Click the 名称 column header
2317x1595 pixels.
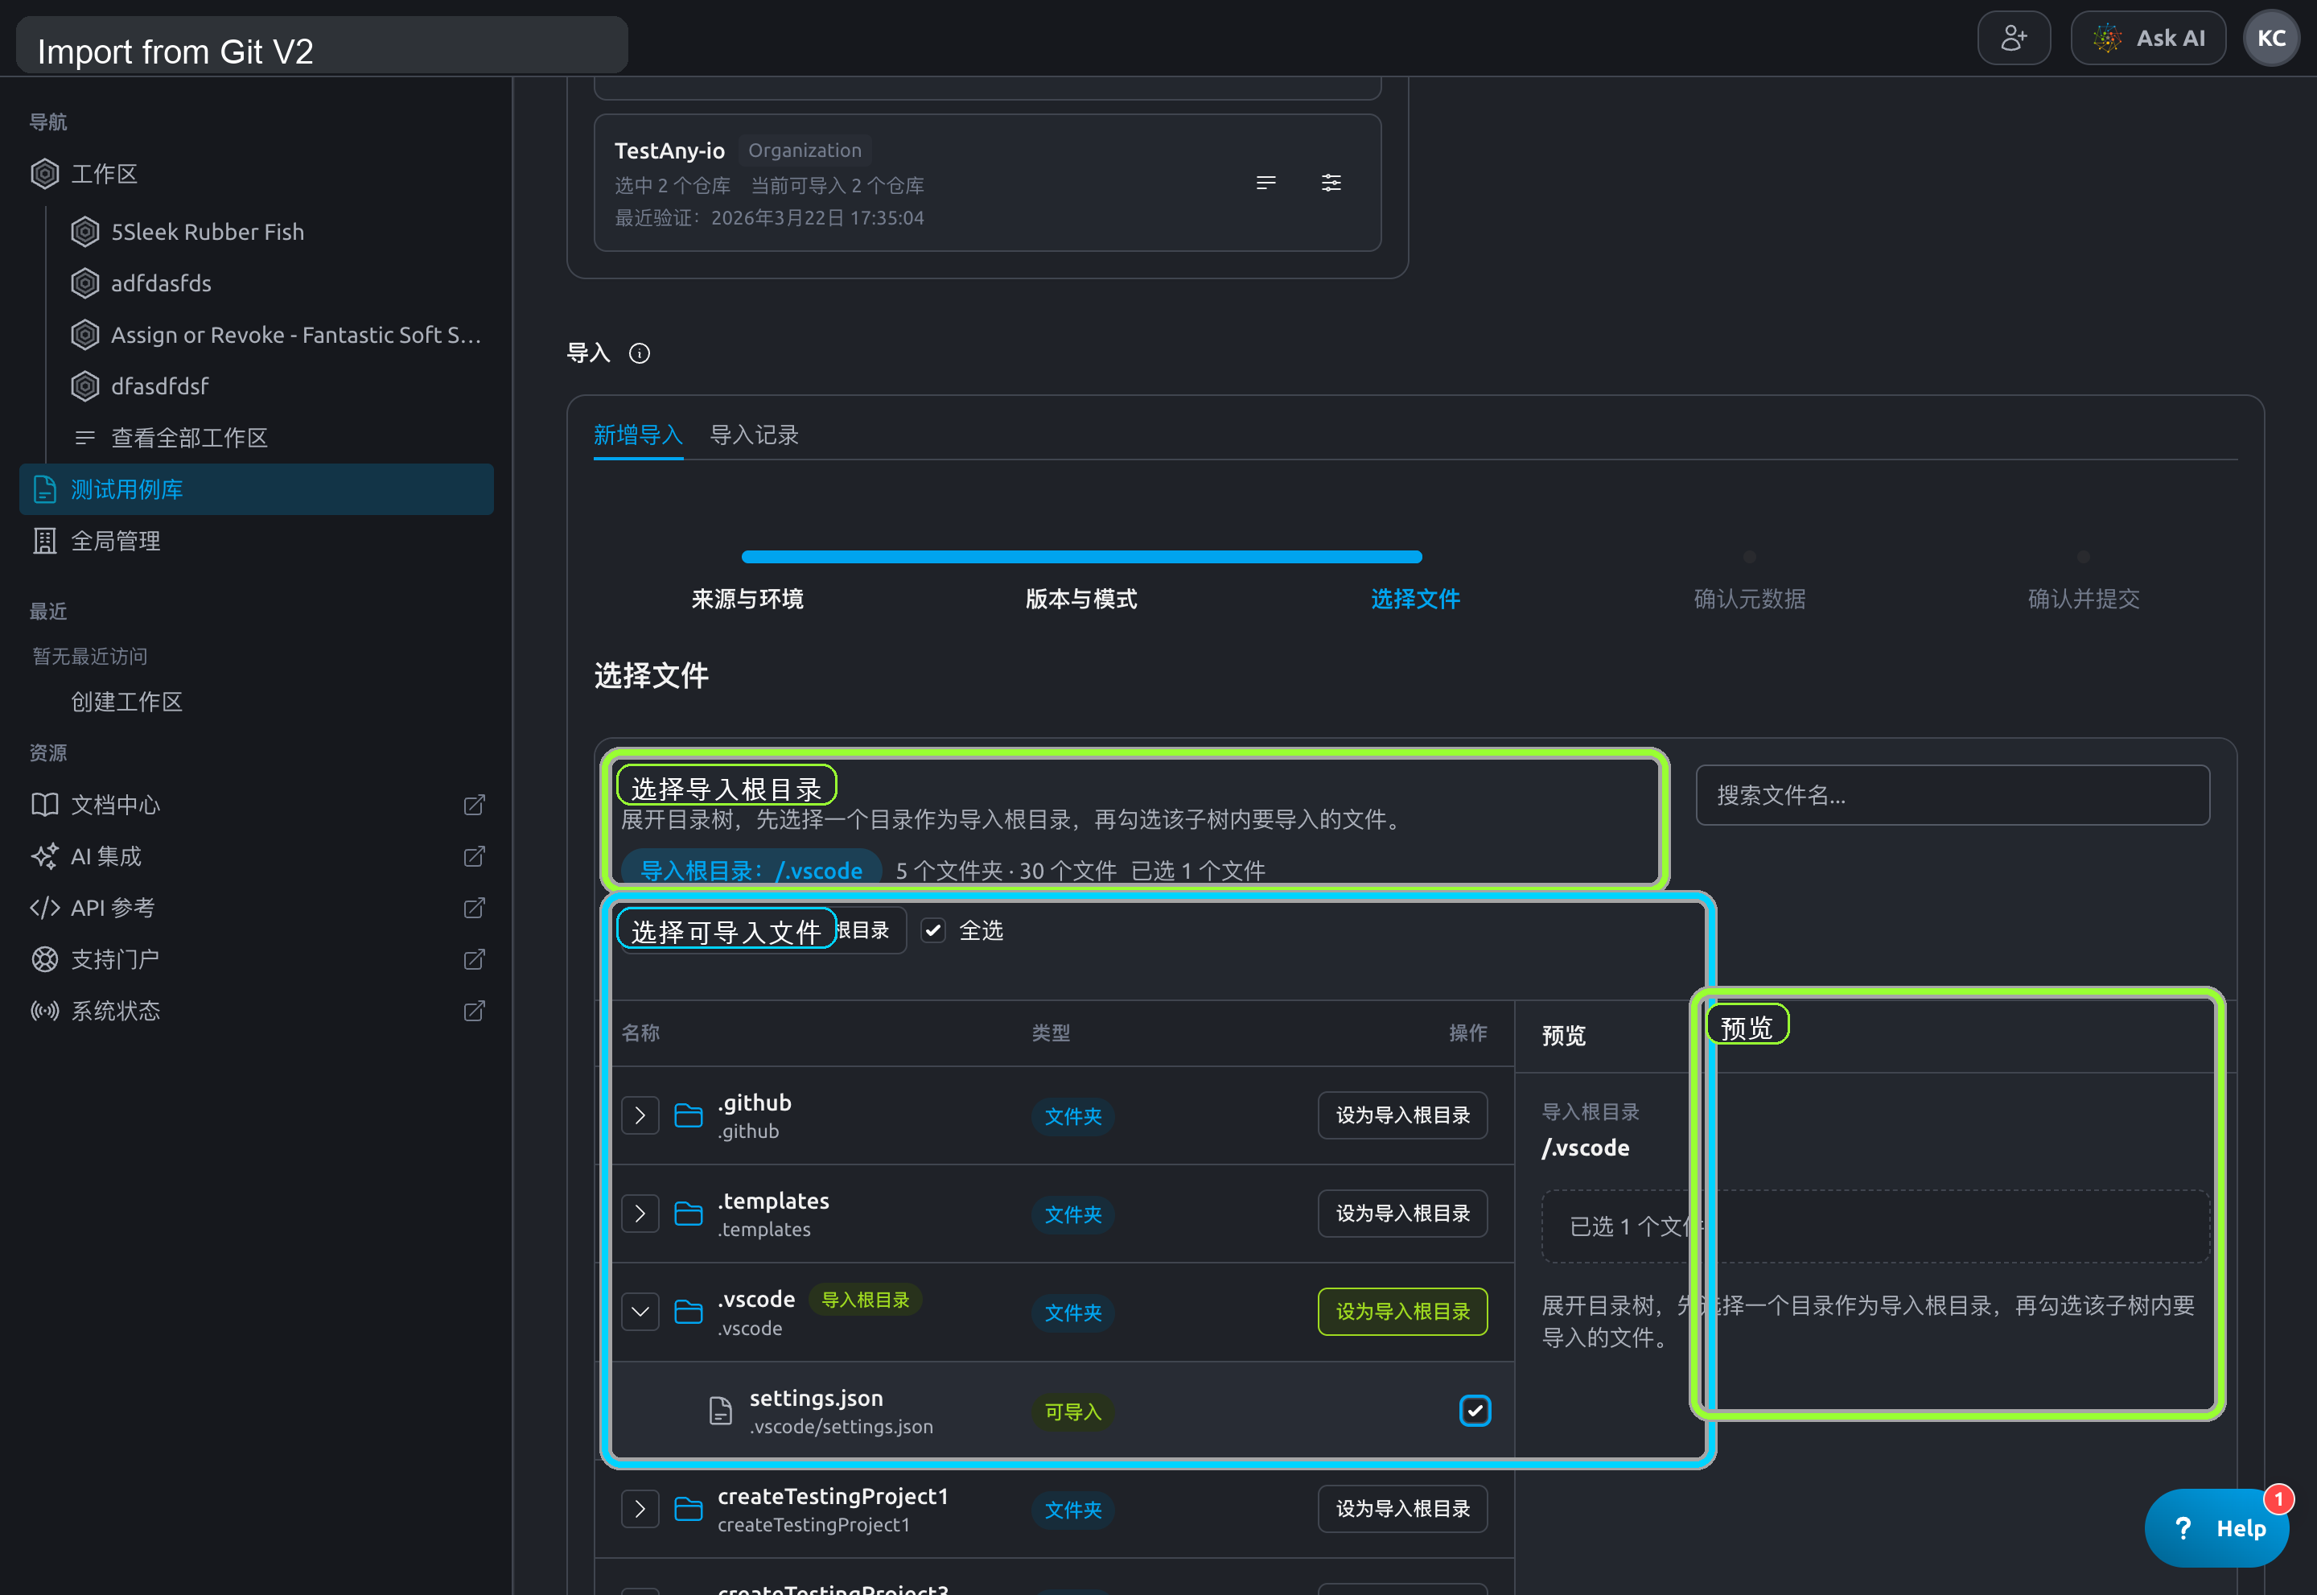640,1032
